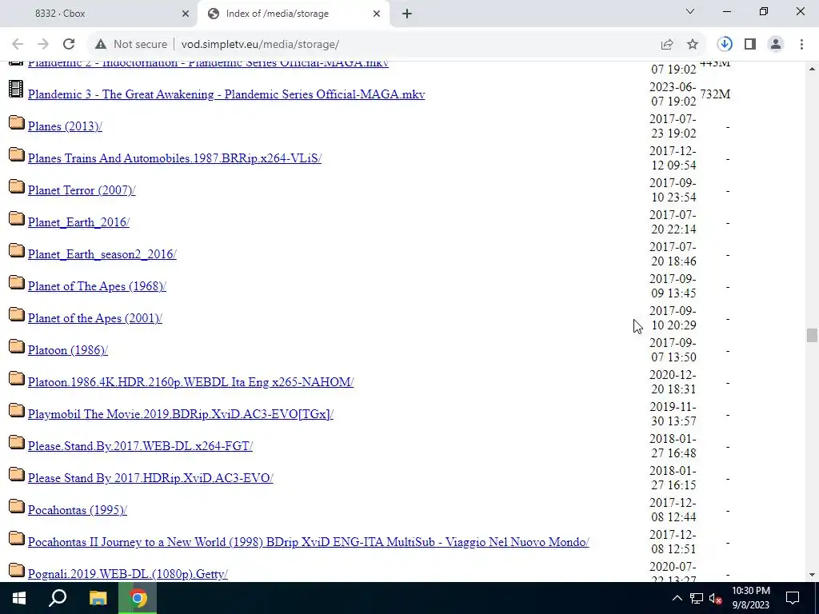
Task: Click the date 2017-12-12 09:54
Action: [673, 158]
